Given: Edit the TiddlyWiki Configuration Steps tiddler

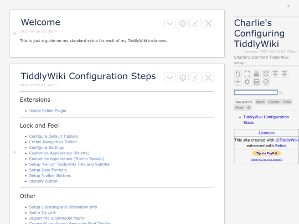Looking at the screenshot, I should pos(195,77).
